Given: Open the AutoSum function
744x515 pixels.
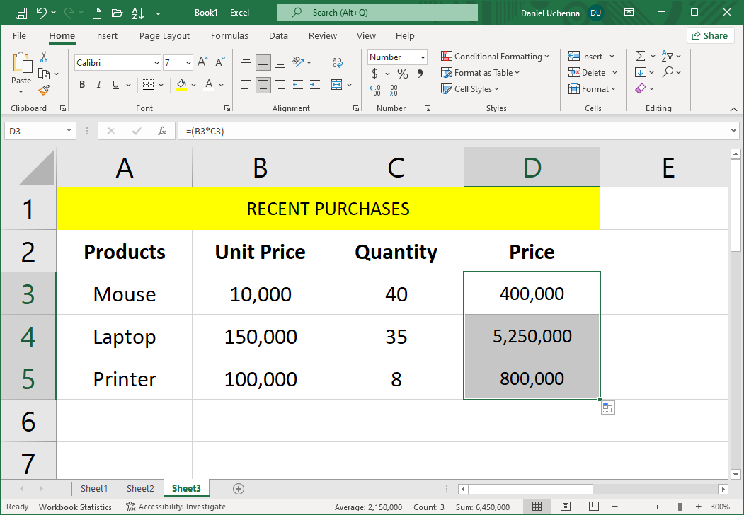Looking at the screenshot, I should 642,55.
